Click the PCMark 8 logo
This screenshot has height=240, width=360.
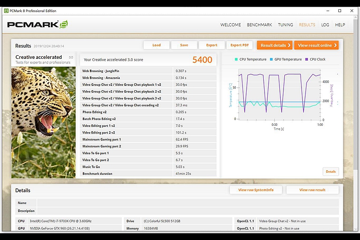click(x=37, y=25)
